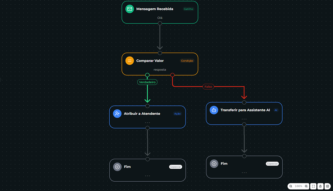The height and width of the screenshot is (191, 333).
Task: Click the 100% zoom level indicator
Action: [x=298, y=186]
